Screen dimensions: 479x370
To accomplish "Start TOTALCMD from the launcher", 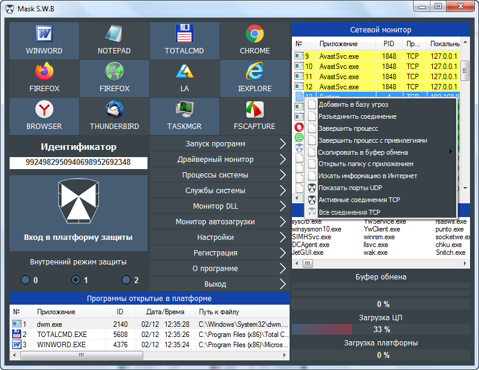I will (x=184, y=40).
